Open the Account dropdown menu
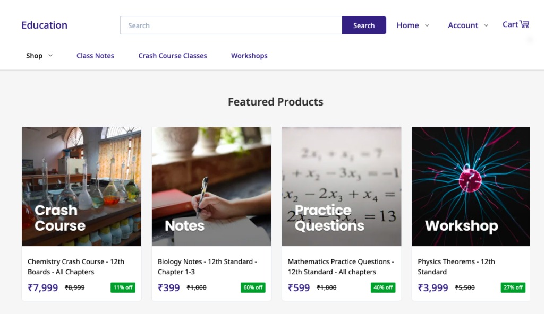The image size is (544, 314). pyautogui.click(x=467, y=25)
